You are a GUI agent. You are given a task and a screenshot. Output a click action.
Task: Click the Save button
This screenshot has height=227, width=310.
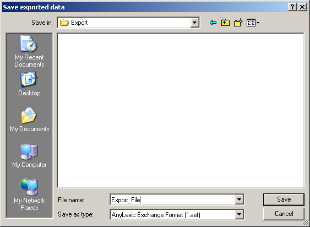(284, 199)
